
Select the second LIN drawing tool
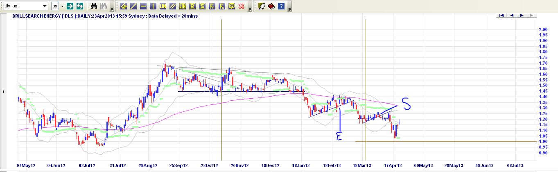pyautogui.click(x=183, y=6)
